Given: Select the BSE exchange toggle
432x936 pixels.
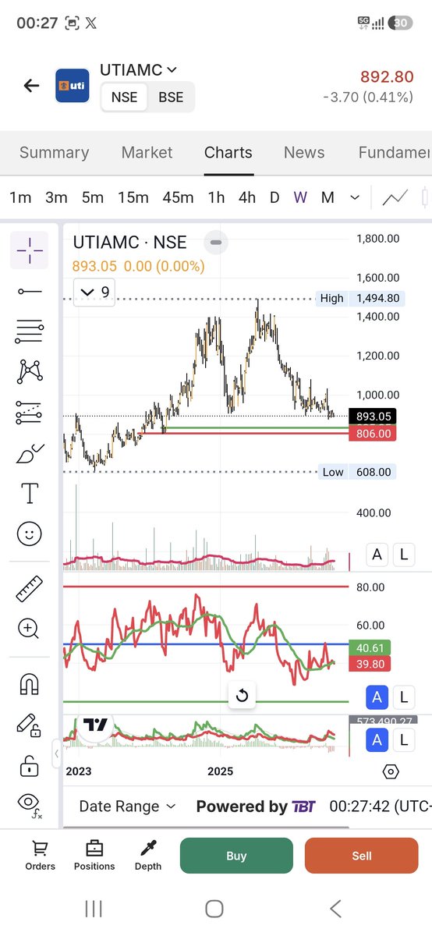Looking at the screenshot, I should (171, 97).
